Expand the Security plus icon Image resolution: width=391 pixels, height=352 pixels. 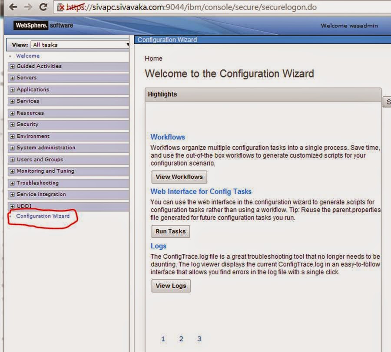(12, 125)
